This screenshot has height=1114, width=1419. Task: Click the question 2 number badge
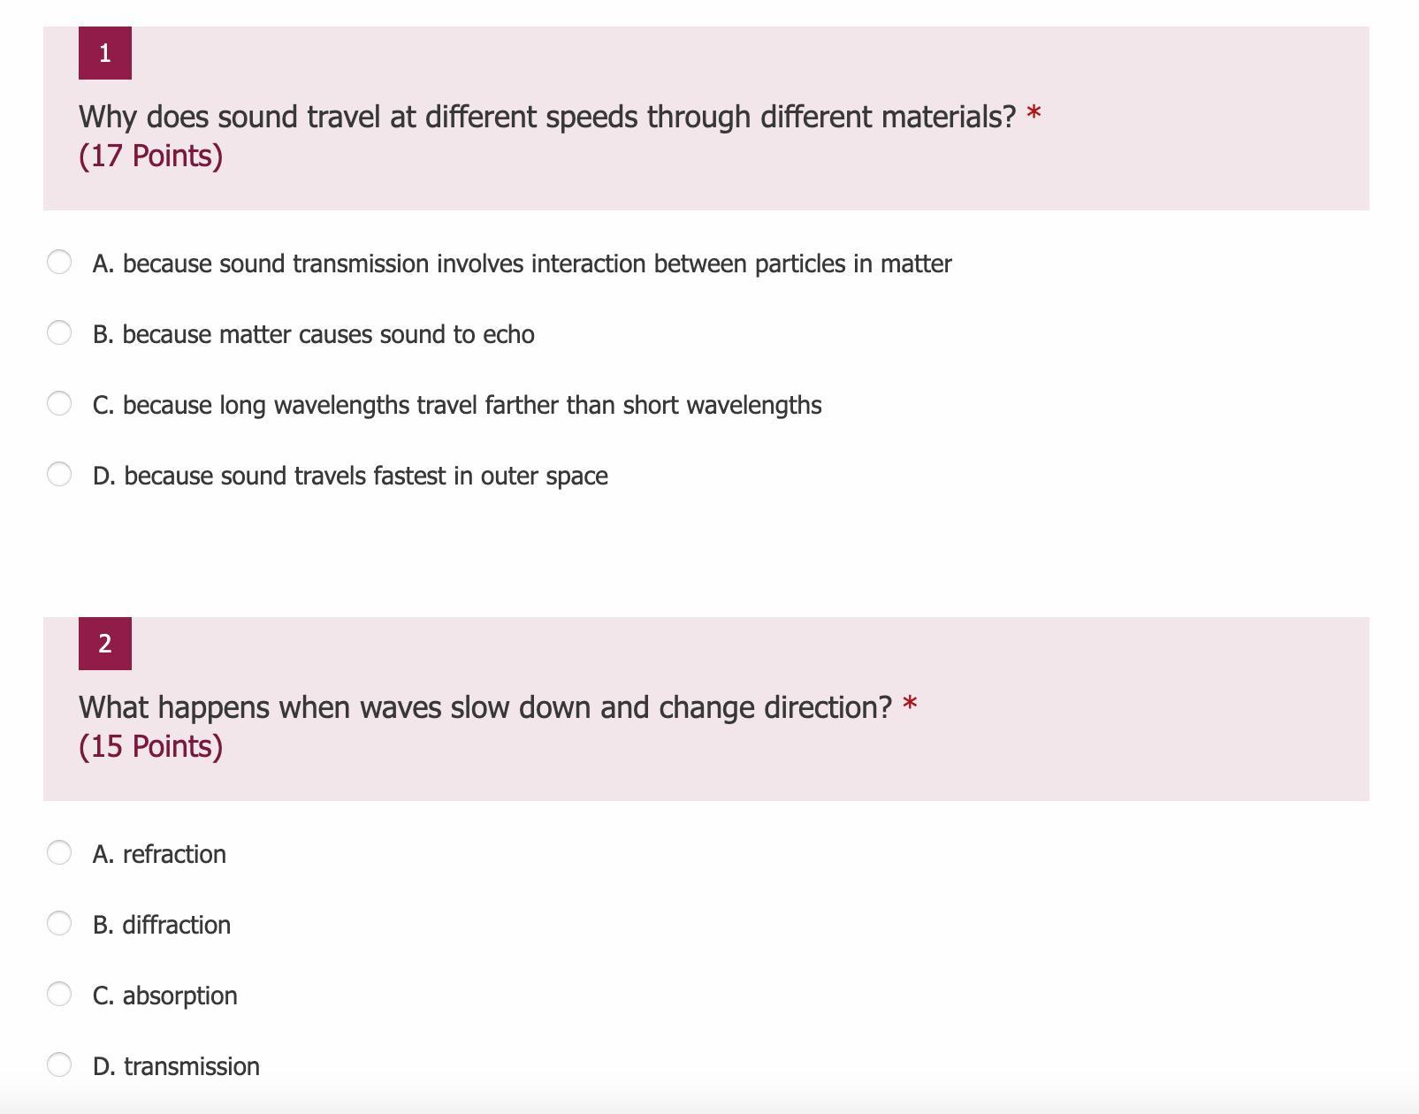pos(105,644)
